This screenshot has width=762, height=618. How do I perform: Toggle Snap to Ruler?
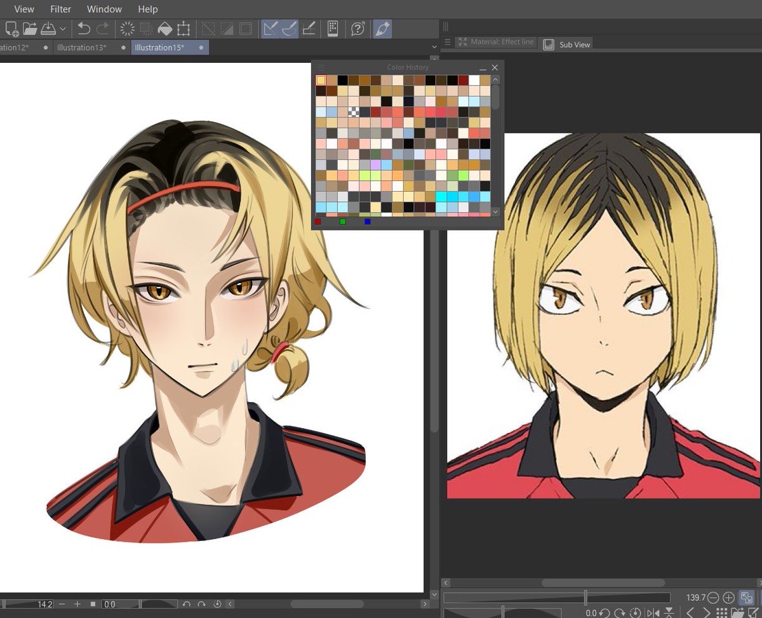(271, 29)
